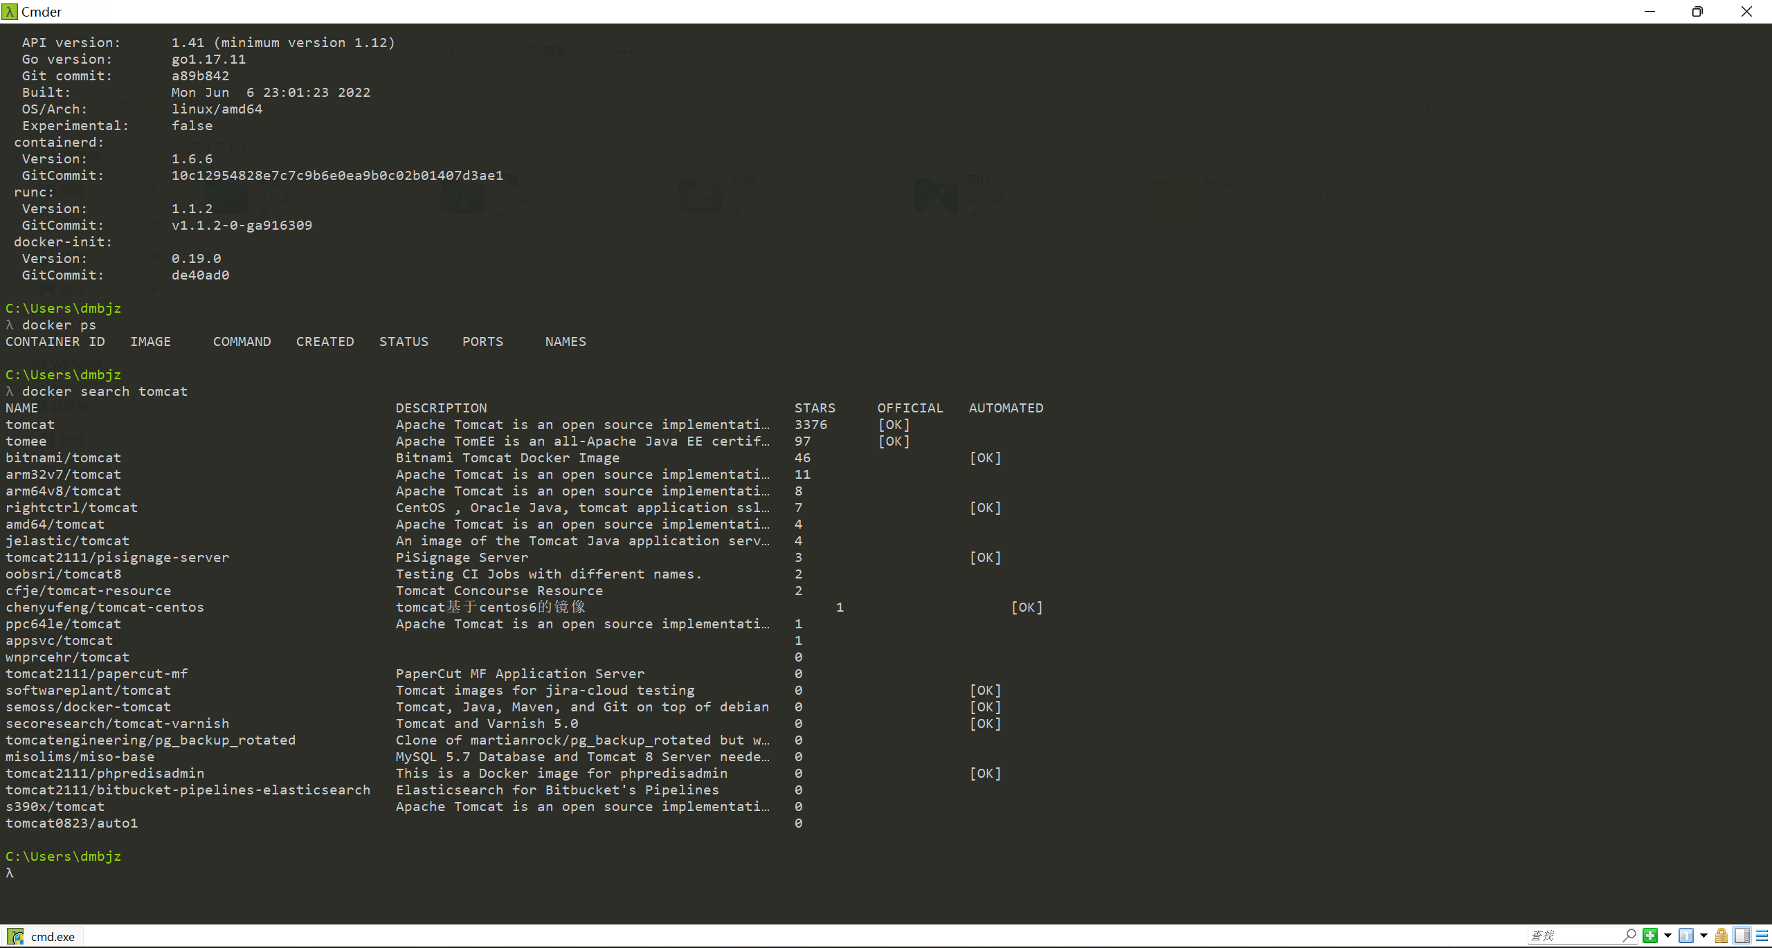Click the 'docker search tomcat' command text
Viewport: 1772px width, 948px height.
pos(105,392)
